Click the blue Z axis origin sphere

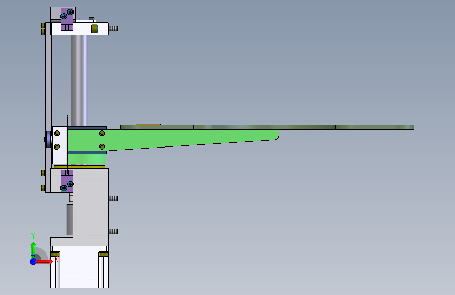click(34, 261)
